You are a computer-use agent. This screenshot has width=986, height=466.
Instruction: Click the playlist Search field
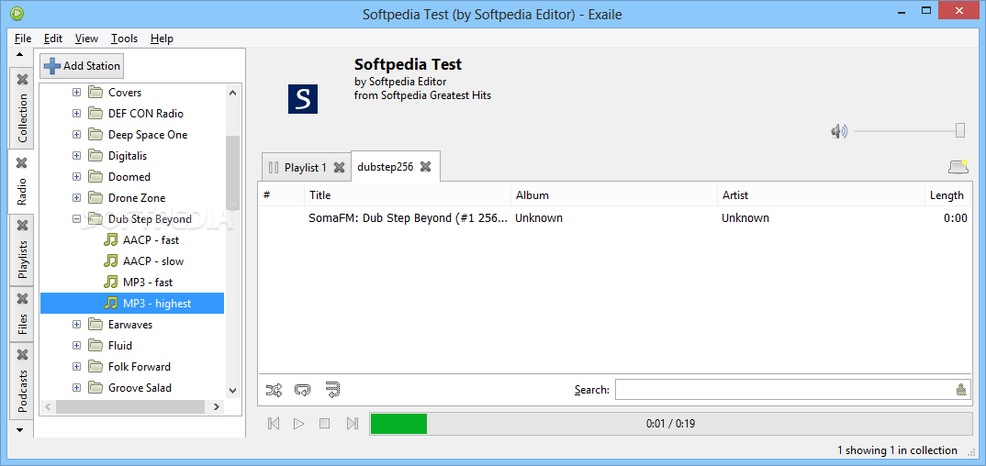(x=785, y=389)
